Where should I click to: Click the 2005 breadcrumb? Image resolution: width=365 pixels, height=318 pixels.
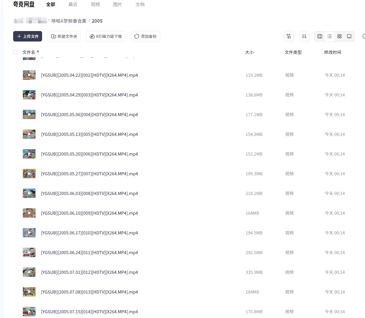coord(97,21)
